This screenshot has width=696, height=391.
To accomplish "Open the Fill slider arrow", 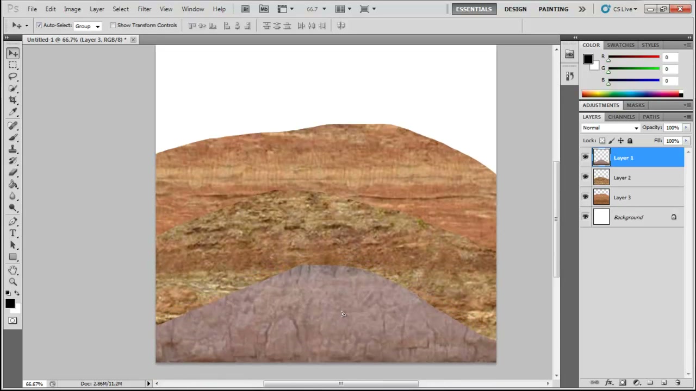I will (x=686, y=141).
